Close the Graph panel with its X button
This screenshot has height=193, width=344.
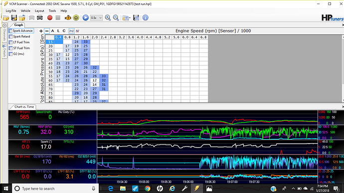[x=343, y=25]
